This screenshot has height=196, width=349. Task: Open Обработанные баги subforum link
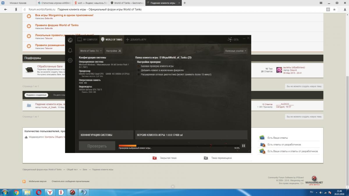[x=50, y=66]
